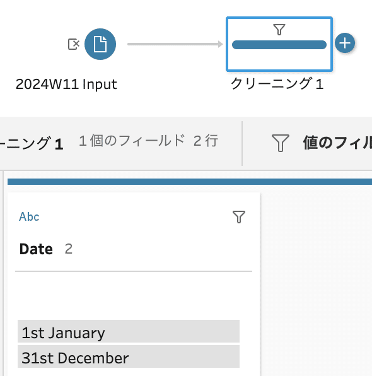Screen dimensions: 372x376
Task: Click the small box-with-x icon beside Input step
Action: [74, 44]
